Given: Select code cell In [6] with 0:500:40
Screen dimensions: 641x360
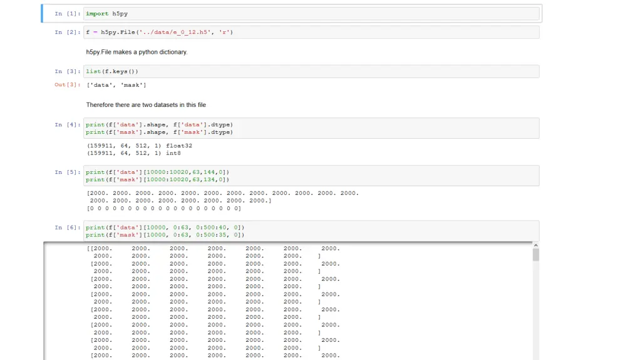Looking at the screenshot, I should click(311, 231).
